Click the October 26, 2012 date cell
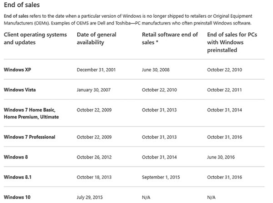This screenshot has height=203, width=273. [95, 157]
